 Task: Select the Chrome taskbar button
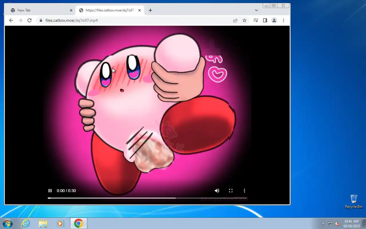[x=79, y=223]
